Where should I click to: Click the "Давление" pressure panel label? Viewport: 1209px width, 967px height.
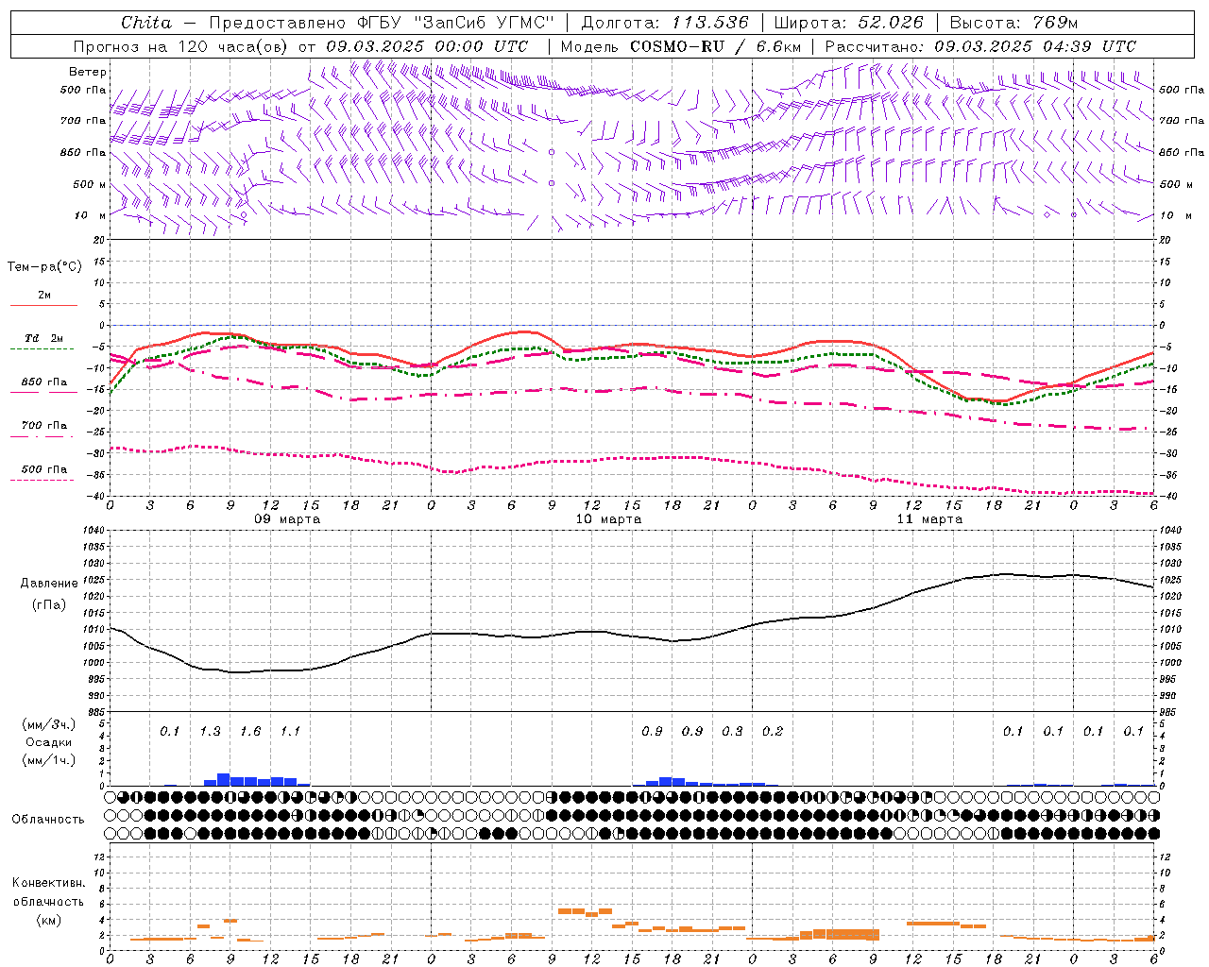[x=47, y=584]
